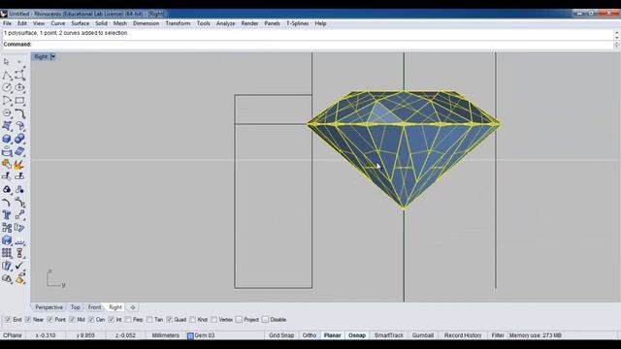This screenshot has width=621, height=349.
Task: Select the Box solid tool
Action: tap(7, 139)
